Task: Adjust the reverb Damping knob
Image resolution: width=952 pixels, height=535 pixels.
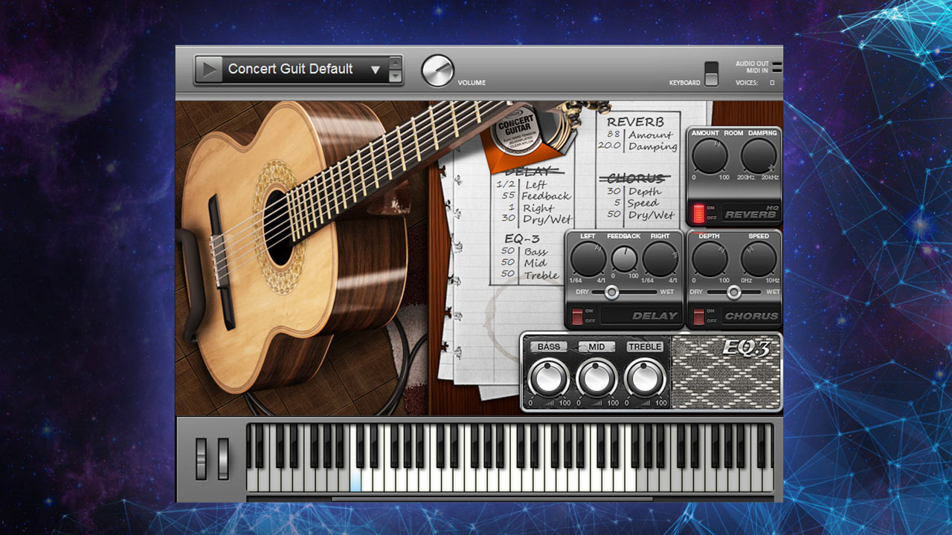Action: tap(757, 157)
